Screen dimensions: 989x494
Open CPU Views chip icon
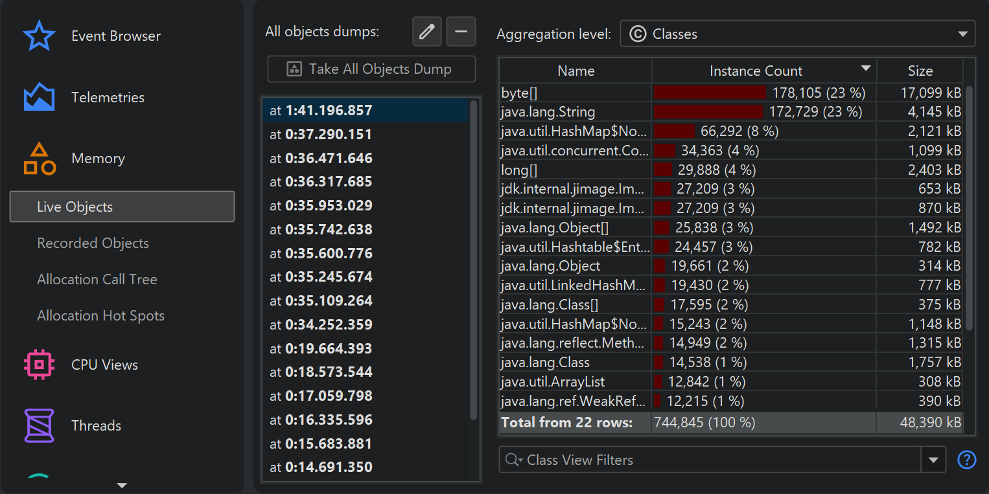click(x=39, y=365)
